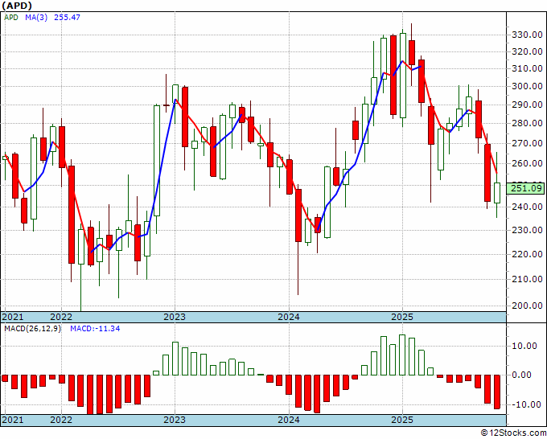The height and width of the screenshot is (439, 547).
Task: Click the last red MACD histogram bar
Action: coord(497,392)
